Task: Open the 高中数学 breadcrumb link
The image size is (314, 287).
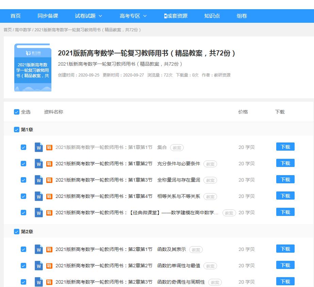Action: coord(23,30)
